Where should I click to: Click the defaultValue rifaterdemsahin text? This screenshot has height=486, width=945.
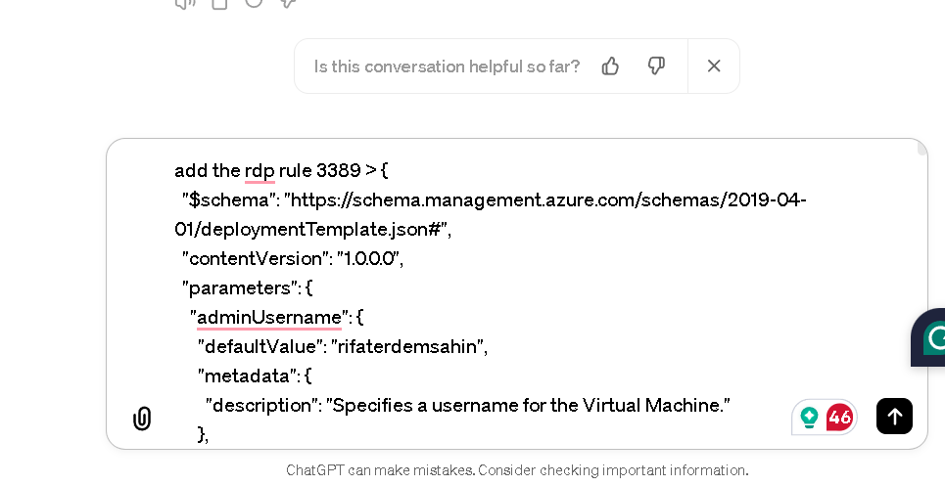coord(343,346)
